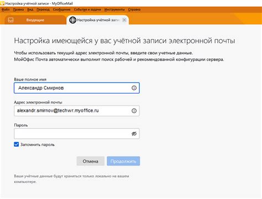The image size is (262, 199).
Task: Open the Переход menu
Action: pyautogui.click(x=43, y=9)
